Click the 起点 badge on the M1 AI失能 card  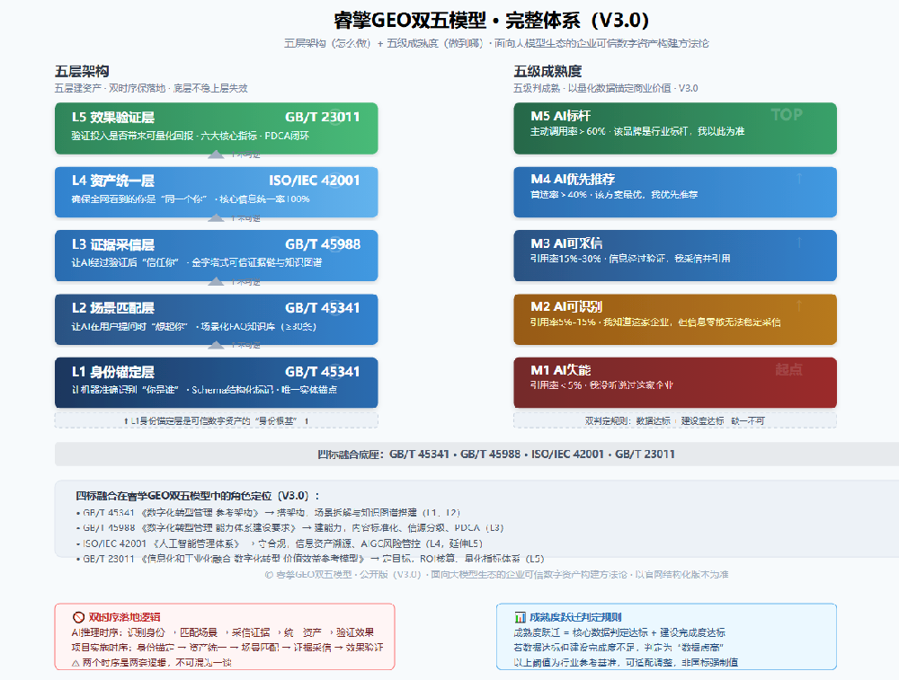[788, 369]
